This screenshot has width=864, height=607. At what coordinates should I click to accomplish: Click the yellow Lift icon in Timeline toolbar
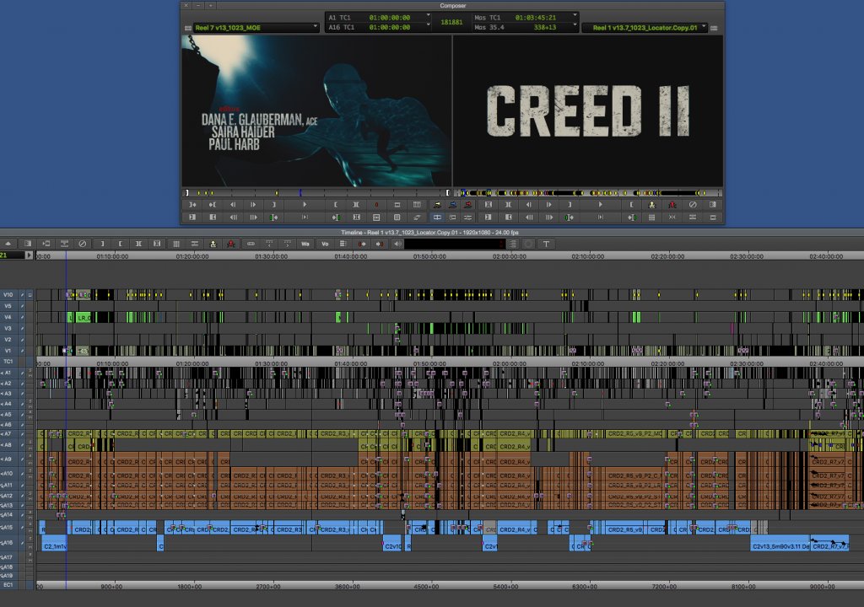213,244
